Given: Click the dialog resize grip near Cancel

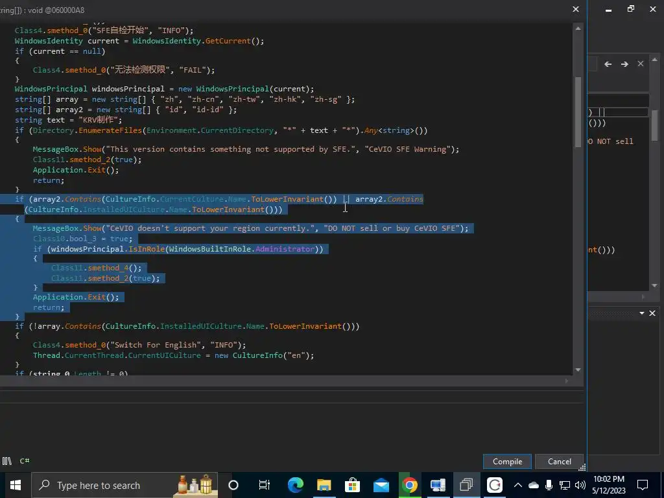Looking at the screenshot, I should tap(582, 468).
